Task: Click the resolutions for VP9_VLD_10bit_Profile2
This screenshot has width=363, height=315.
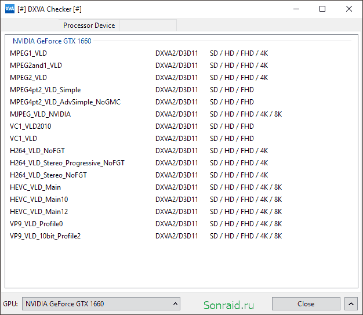Action: pos(246,236)
